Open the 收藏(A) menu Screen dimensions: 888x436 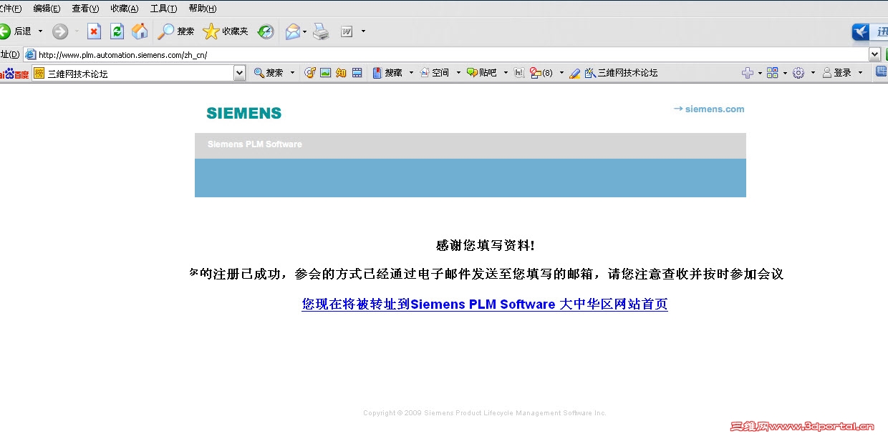tap(125, 9)
